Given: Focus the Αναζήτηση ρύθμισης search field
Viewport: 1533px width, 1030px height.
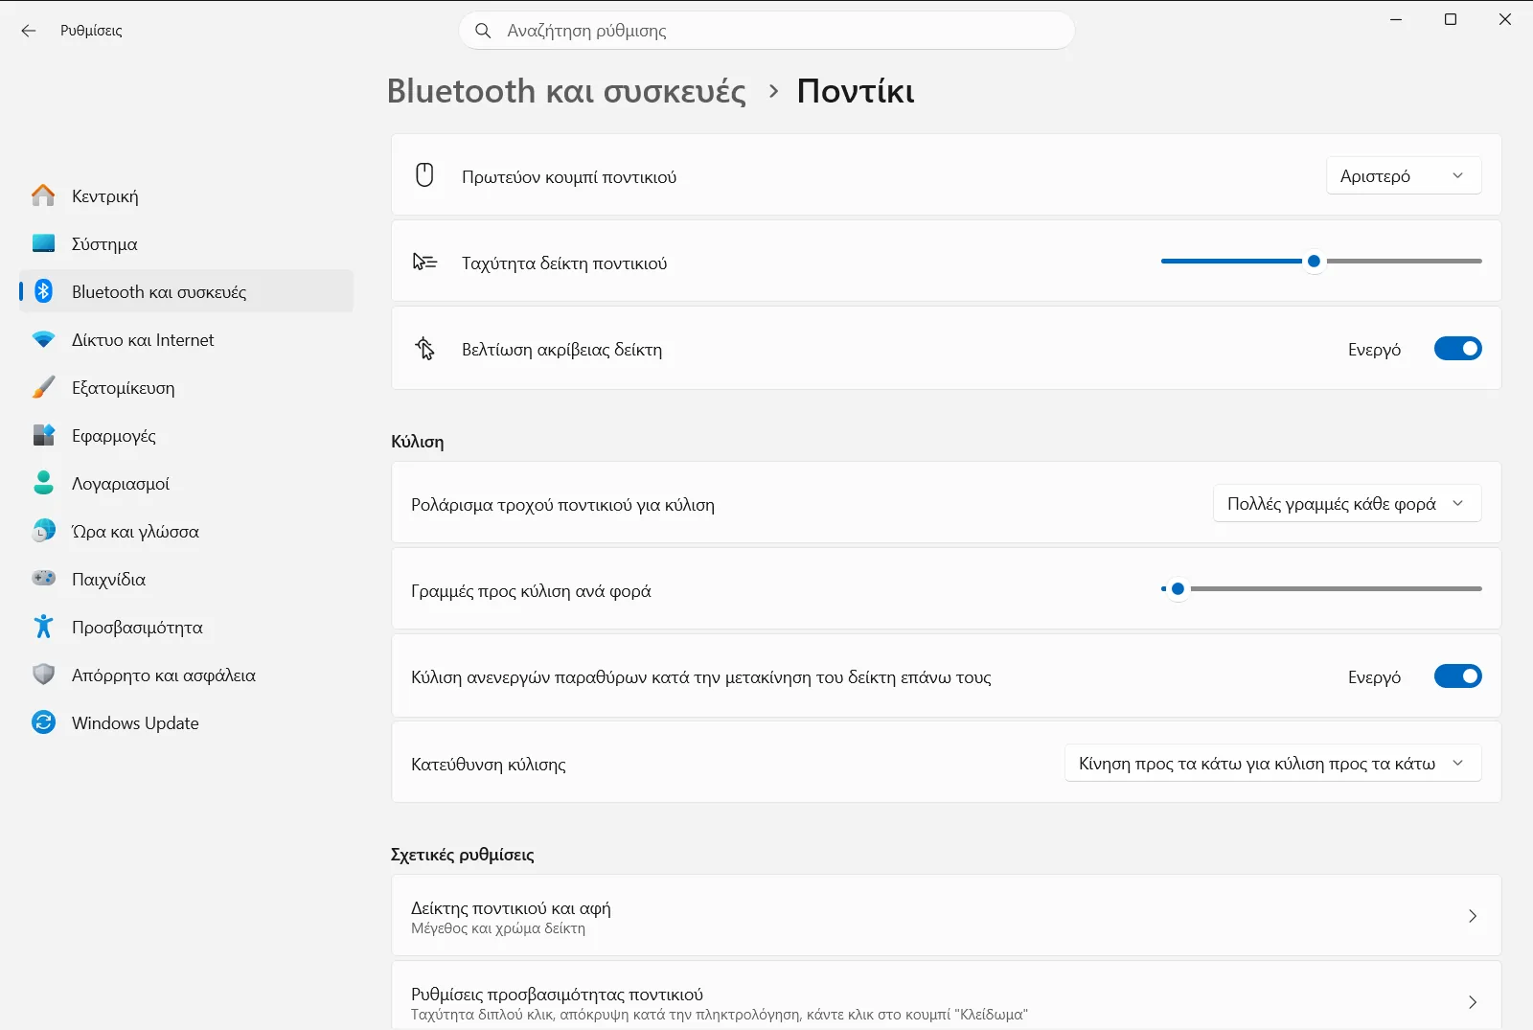Looking at the screenshot, I should [766, 31].
